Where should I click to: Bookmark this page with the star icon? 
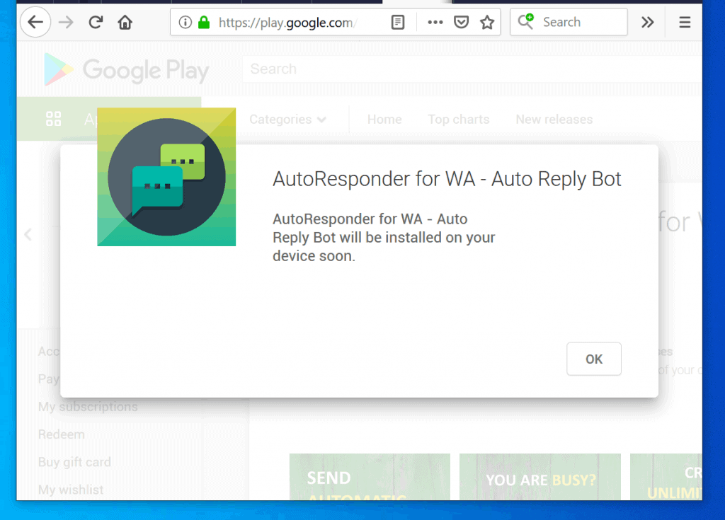[x=487, y=22]
